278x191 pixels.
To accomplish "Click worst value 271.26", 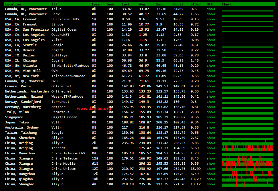I will (x=179, y=184).
